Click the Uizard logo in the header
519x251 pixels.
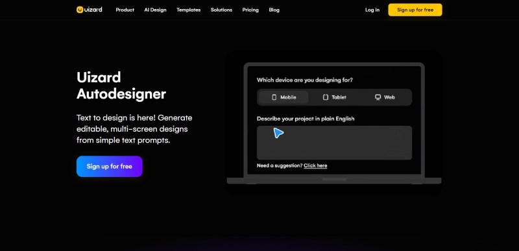tap(90, 10)
